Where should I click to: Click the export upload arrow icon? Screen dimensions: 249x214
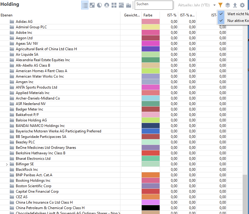tap(235, 5)
